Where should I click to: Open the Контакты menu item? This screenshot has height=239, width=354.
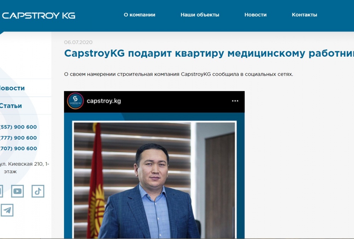(304, 15)
